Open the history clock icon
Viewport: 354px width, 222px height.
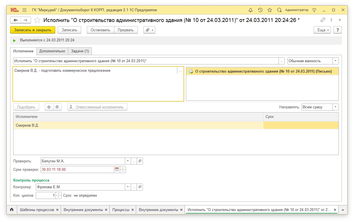(260, 10)
